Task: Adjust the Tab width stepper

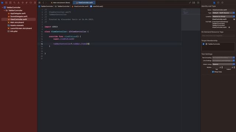Action: (222, 67)
